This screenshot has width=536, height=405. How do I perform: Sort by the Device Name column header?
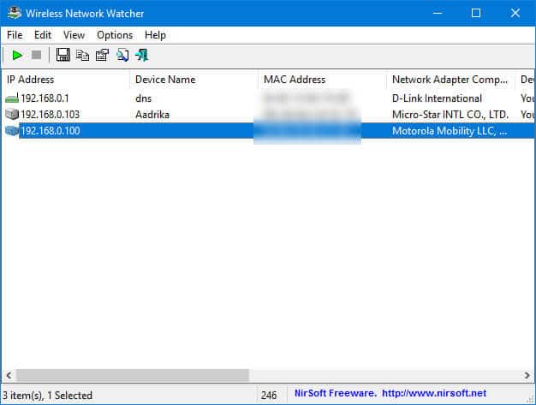193,80
